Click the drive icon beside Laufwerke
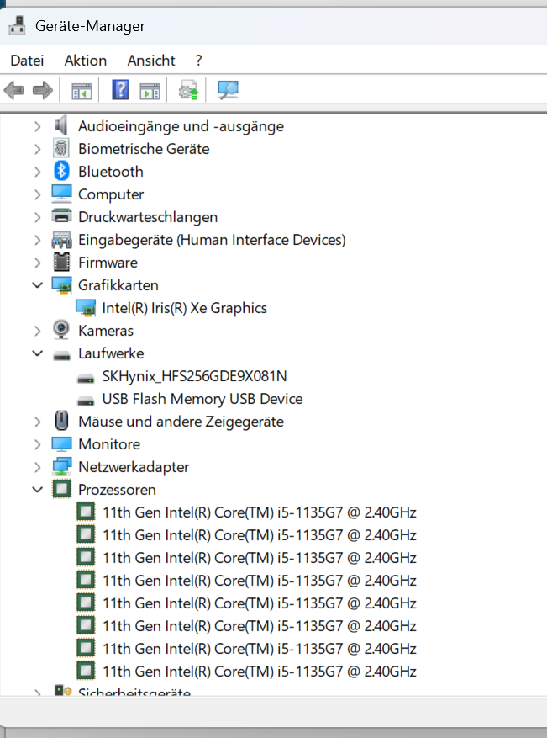The height and width of the screenshot is (738, 547). click(61, 355)
